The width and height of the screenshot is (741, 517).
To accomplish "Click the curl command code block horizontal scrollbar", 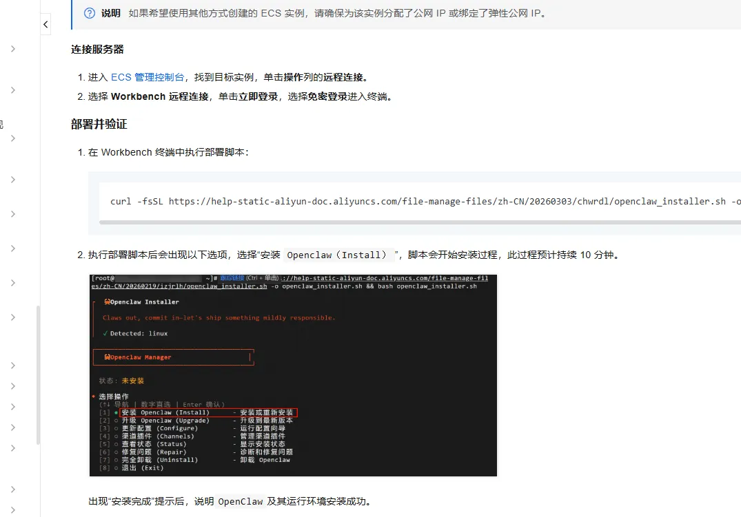I will tap(420, 222).
